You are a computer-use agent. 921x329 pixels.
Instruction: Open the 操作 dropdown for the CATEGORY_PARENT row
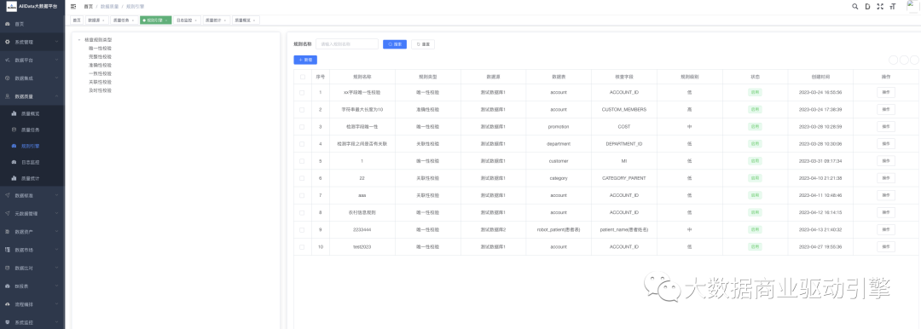click(x=886, y=178)
